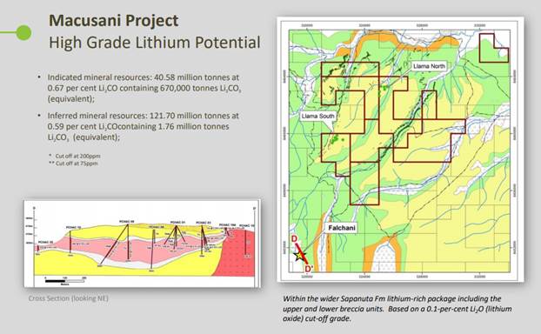
Task: Select the Falchani map label
Action: pos(342,228)
